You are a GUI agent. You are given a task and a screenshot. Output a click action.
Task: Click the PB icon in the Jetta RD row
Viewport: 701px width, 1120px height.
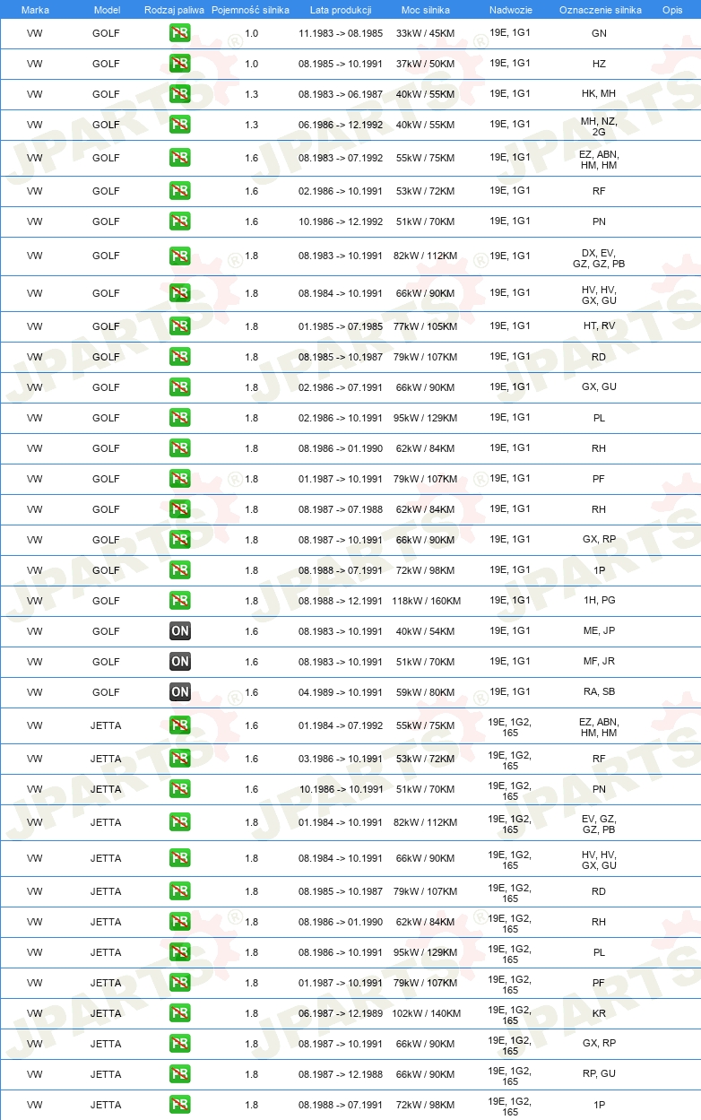[x=180, y=891]
